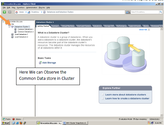Click the gray forward navigation arrow

click(10, 12)
